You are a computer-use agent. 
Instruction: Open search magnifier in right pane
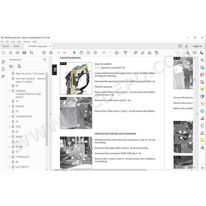click(x=202, y=60)
